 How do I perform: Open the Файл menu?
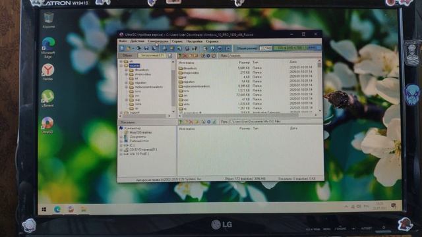(123, 41)
